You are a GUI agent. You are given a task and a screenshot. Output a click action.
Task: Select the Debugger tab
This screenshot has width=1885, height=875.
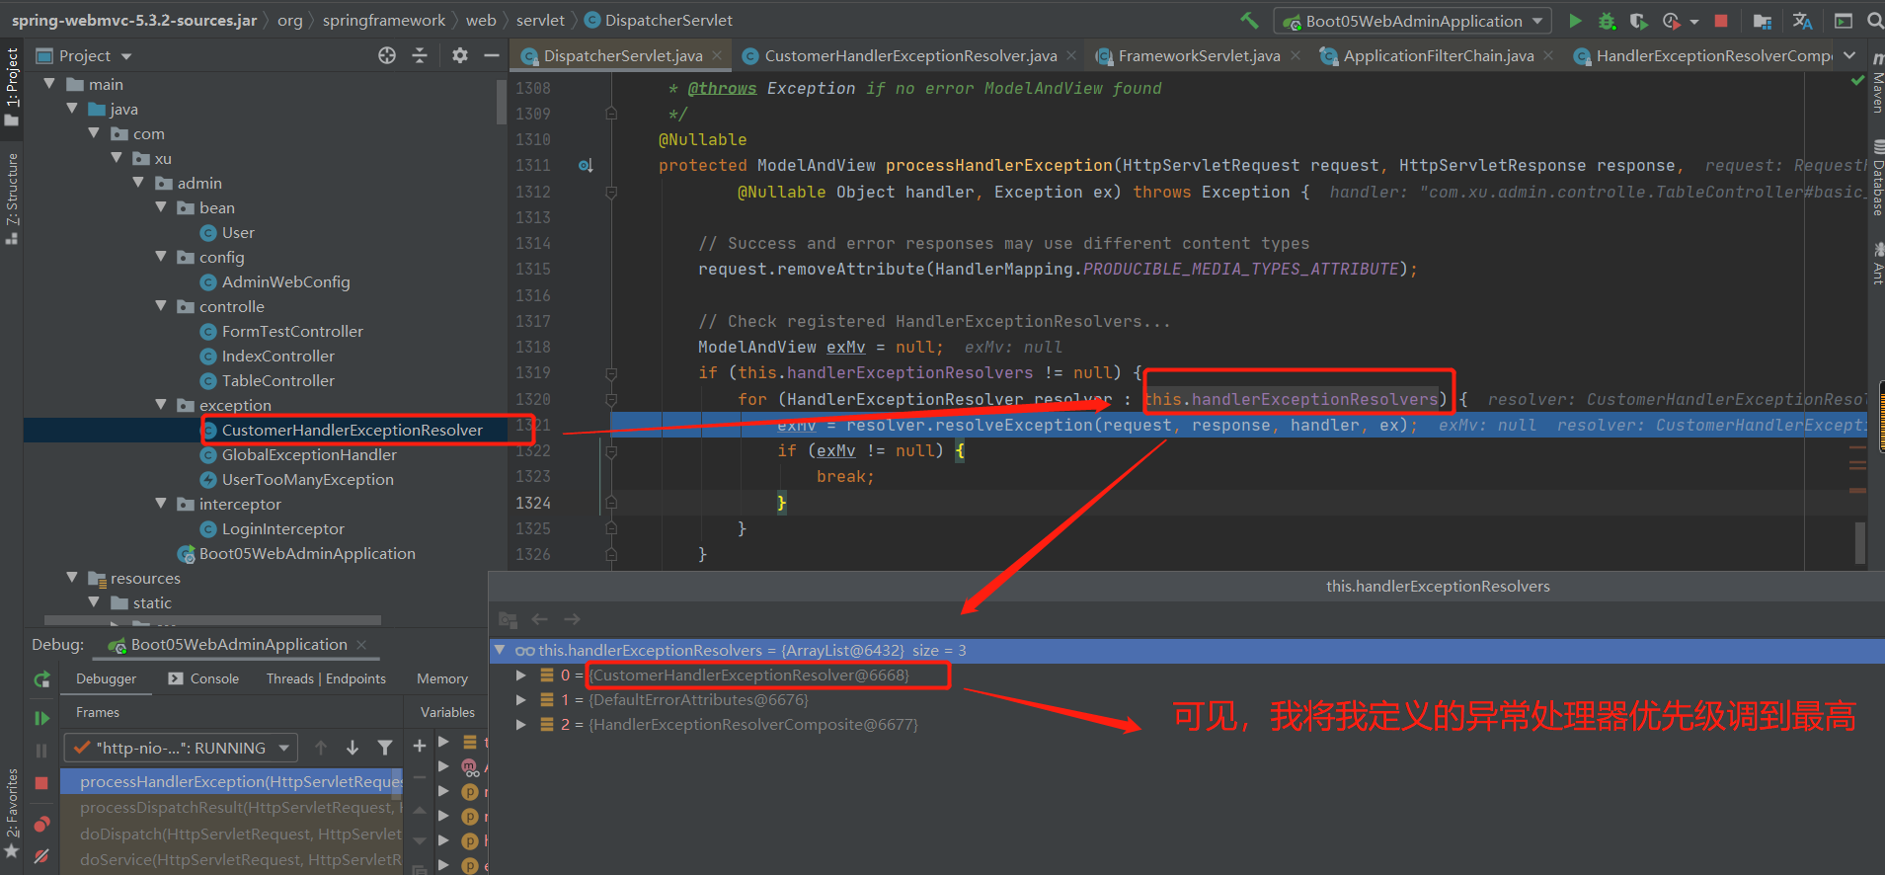click(106, 678)
